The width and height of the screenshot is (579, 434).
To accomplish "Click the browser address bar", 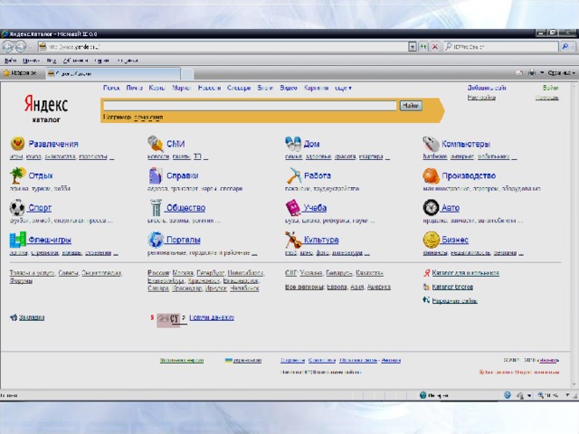I will click(x=223, y=47).
